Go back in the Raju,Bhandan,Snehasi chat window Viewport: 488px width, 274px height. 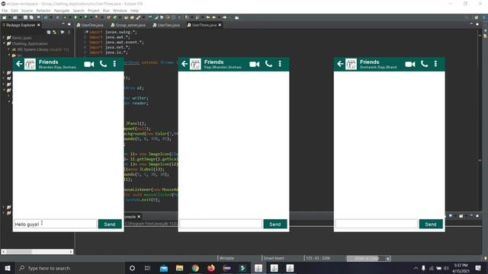point(185,64)
